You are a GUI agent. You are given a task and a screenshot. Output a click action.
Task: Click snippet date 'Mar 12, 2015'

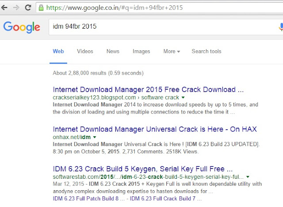pyautogui.click(x=69, y=184)
